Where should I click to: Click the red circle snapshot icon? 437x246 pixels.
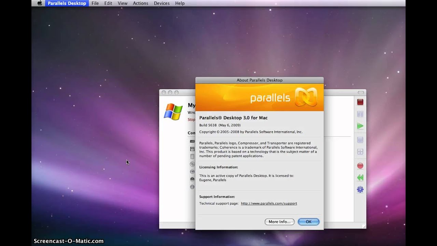pyautogui.click(x=360, y=166)
